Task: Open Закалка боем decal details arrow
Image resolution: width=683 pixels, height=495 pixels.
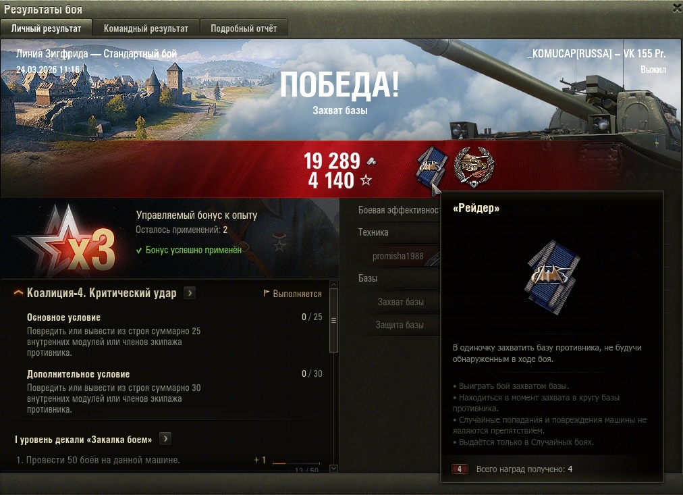Action: click(x=165, y=439)
